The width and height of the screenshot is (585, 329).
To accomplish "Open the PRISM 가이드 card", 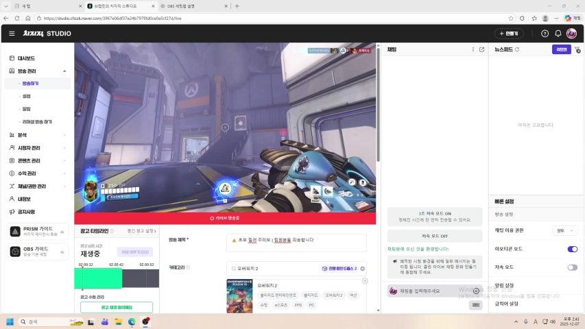I will click(x=37, y=231).
